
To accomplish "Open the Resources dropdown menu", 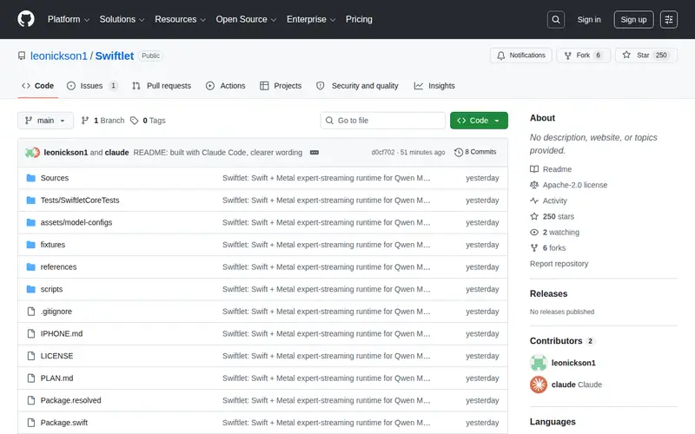I will click(x=180, y=19).
